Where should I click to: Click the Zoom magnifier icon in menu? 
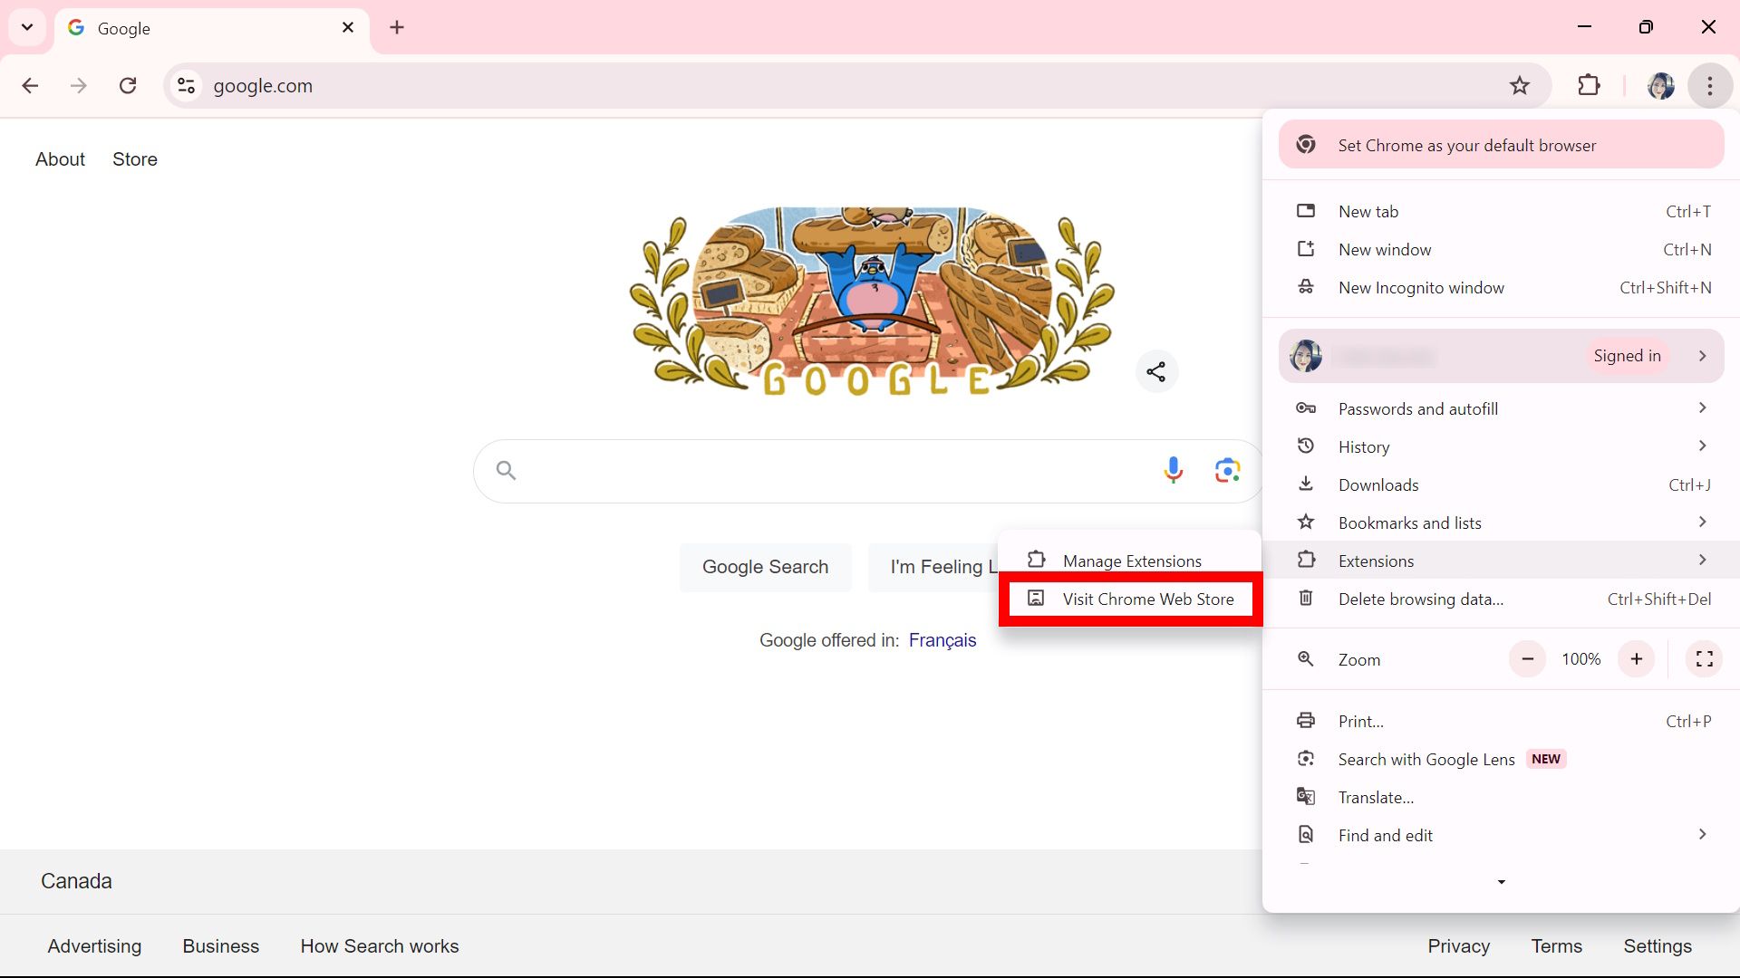pos(1306,659)
